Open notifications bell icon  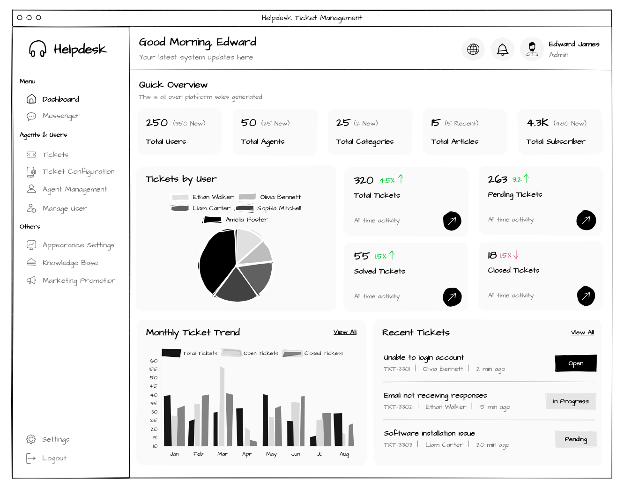pos(502,49)
